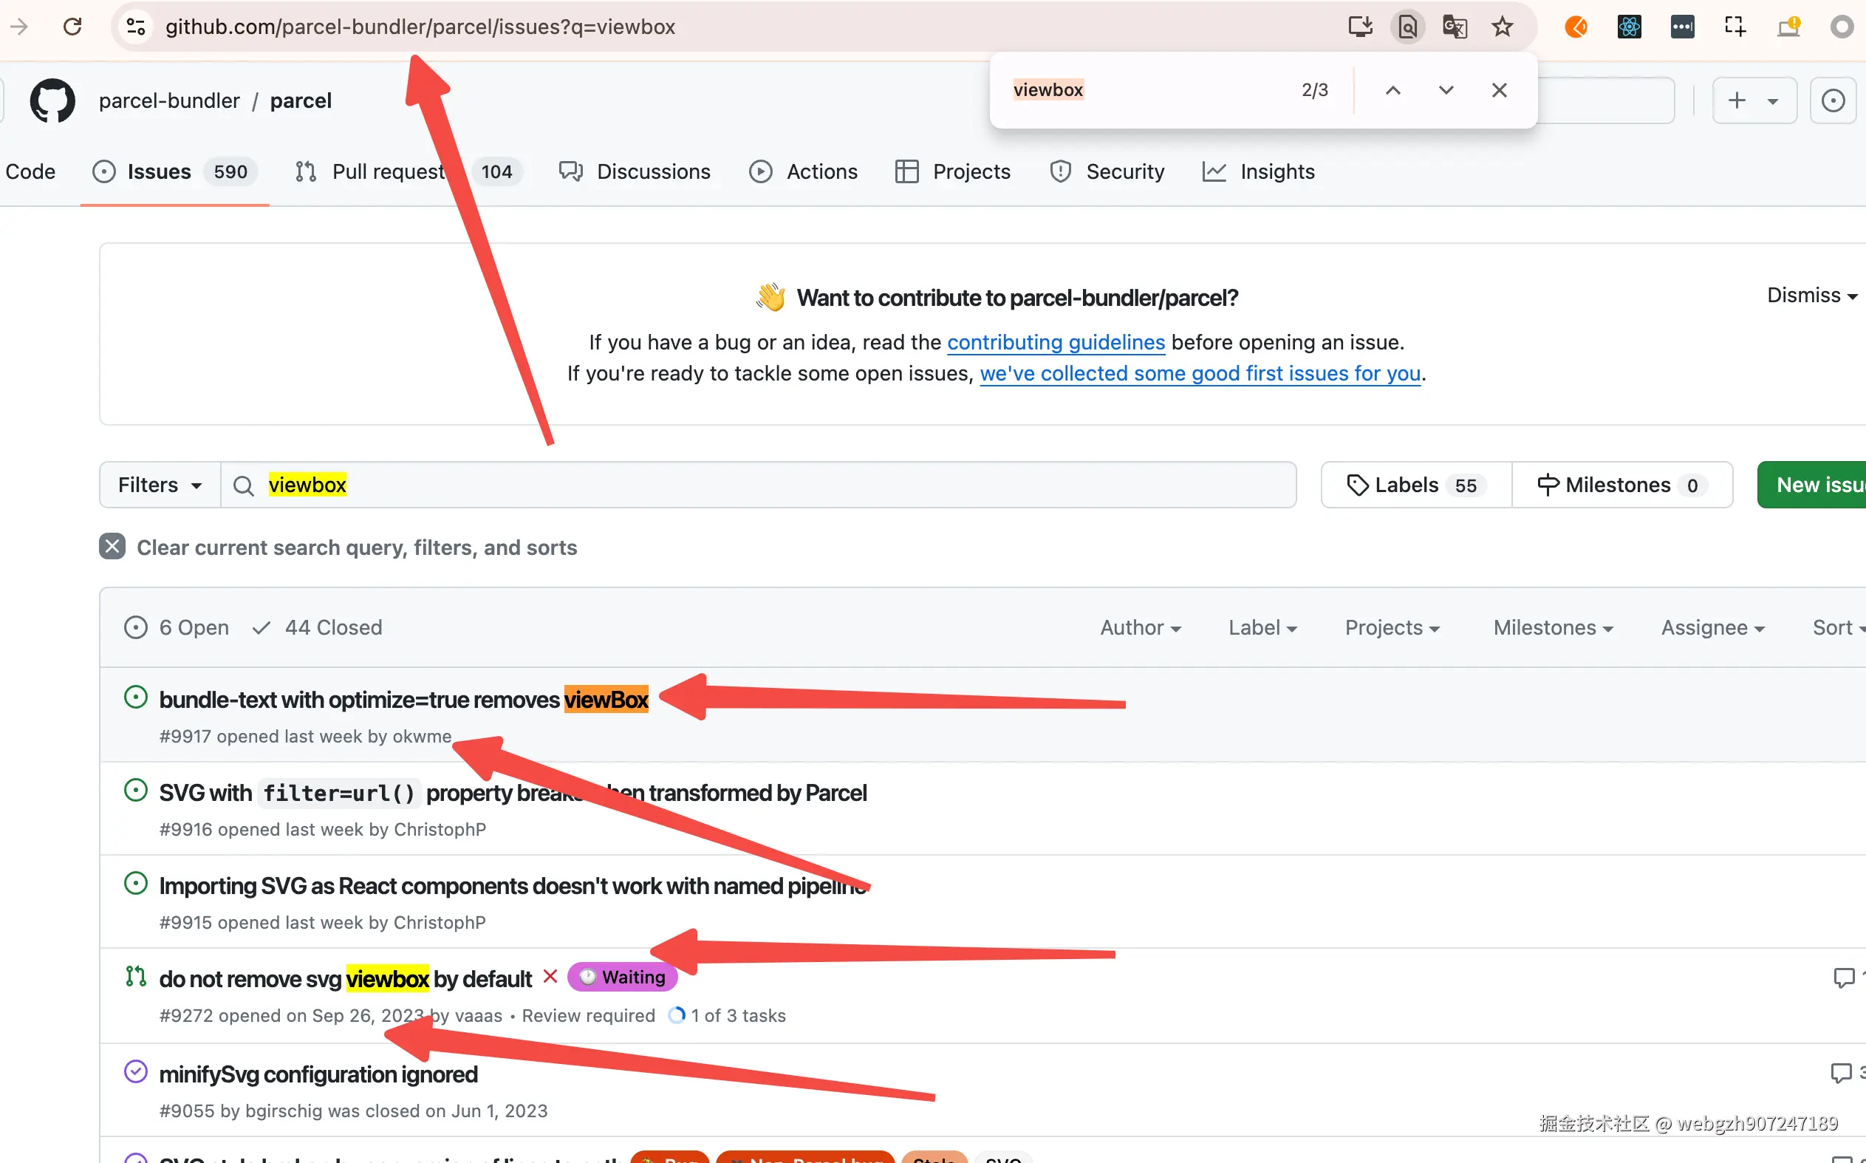Click the Google Translate icon
1866x1163 pixels.
click(1454, 27)
